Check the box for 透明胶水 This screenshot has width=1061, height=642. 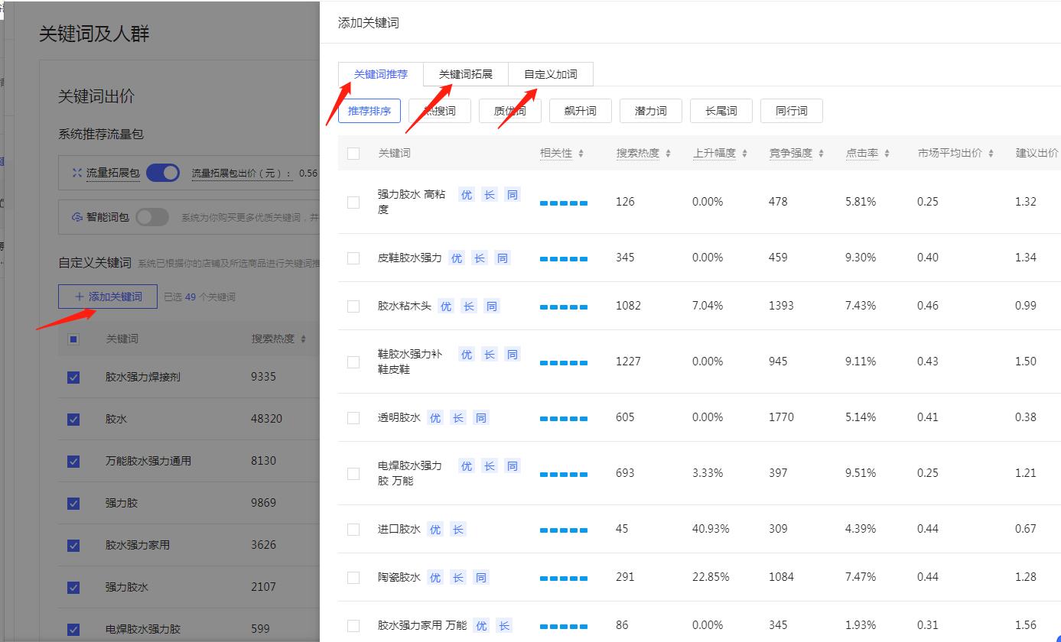[353, 418]
